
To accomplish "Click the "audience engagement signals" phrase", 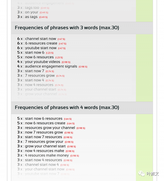I will (x=51, y=66).
